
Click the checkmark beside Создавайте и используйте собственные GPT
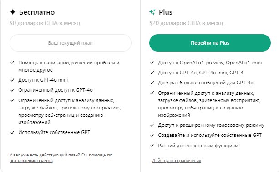152,135
